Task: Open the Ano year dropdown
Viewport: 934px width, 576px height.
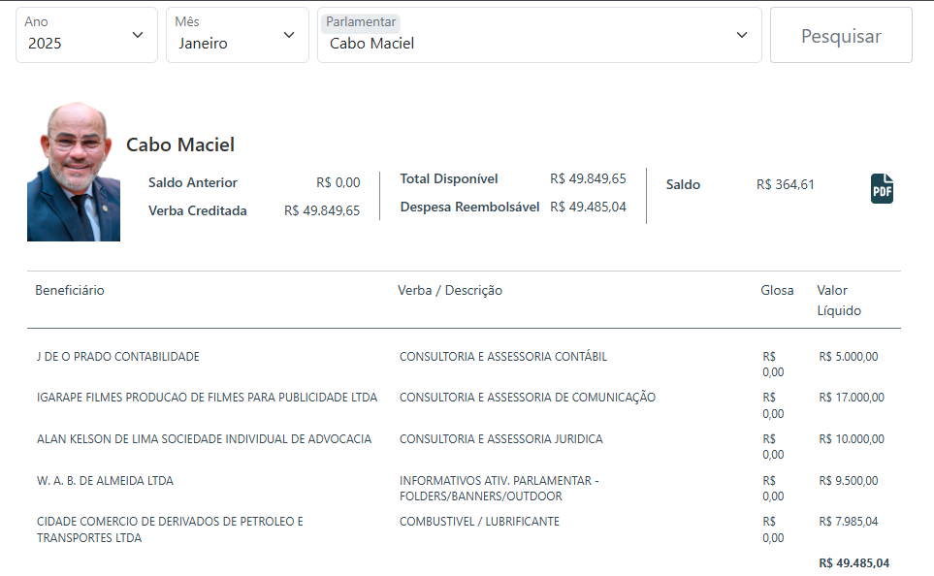Action: [x=86, y=35]
